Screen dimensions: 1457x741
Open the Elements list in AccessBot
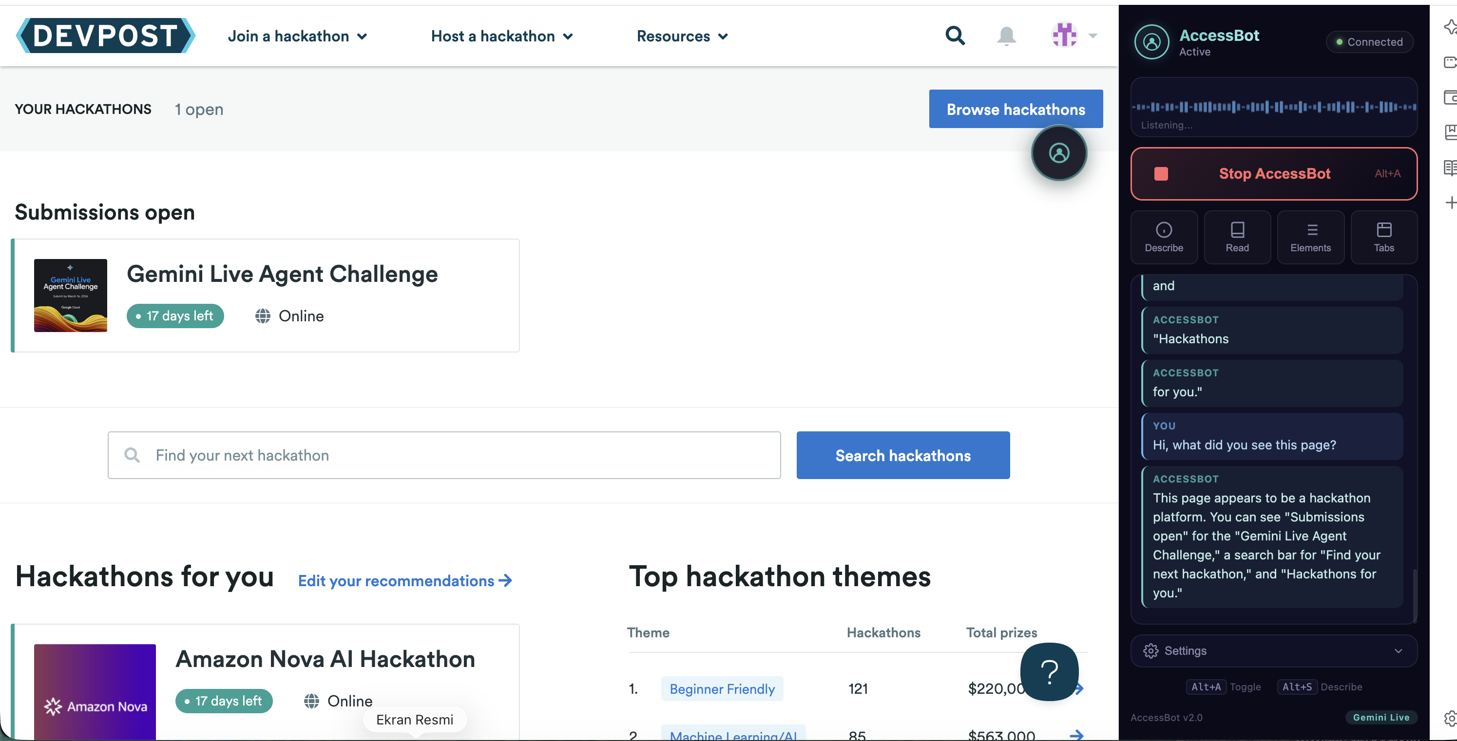(1310, 237)
